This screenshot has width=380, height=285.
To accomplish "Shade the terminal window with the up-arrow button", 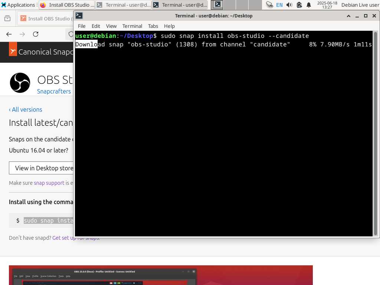I will click(x=348, y=16).
